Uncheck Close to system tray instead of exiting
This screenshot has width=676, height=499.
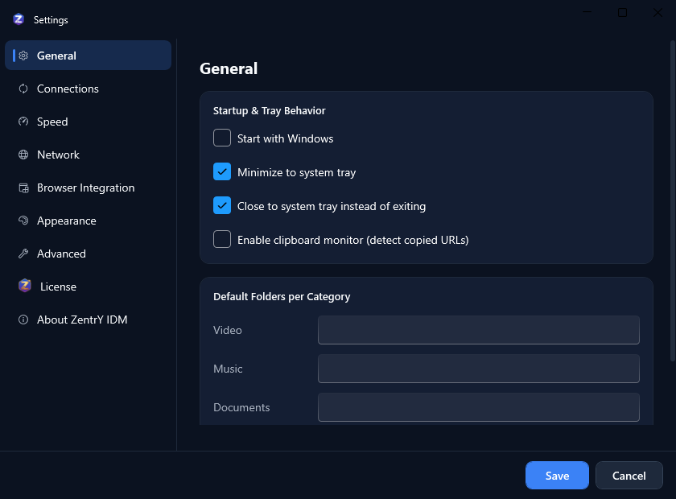(x=222, y=206)
